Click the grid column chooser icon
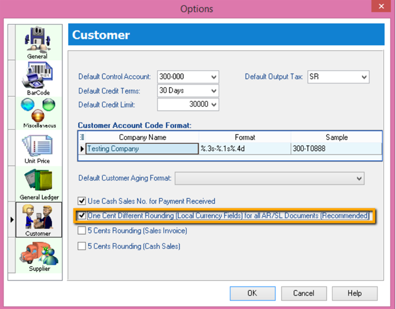The image size is (396, 309). click(82, 137)
